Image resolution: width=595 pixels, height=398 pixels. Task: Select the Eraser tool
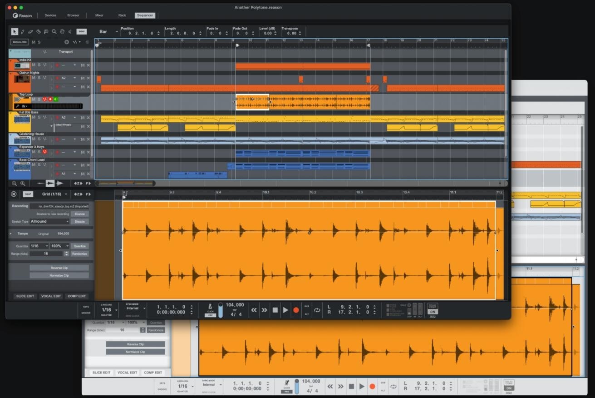30,32
